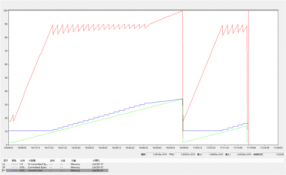This screenshot has width=286, height=175.
Task: Click the 100 value on the vertical axis
Action: click(x=5, y=11)
